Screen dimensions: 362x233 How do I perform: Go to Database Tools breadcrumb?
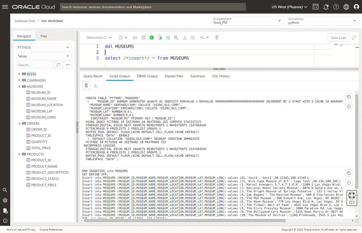[25, 21]
